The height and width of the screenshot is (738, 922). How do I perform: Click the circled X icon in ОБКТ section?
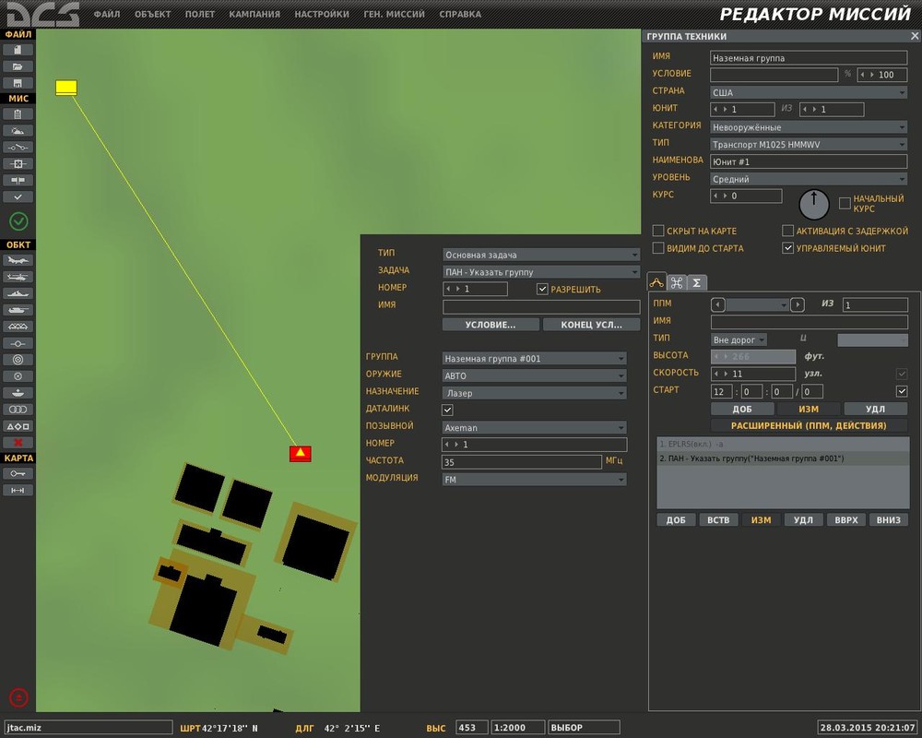pos(18,376)
